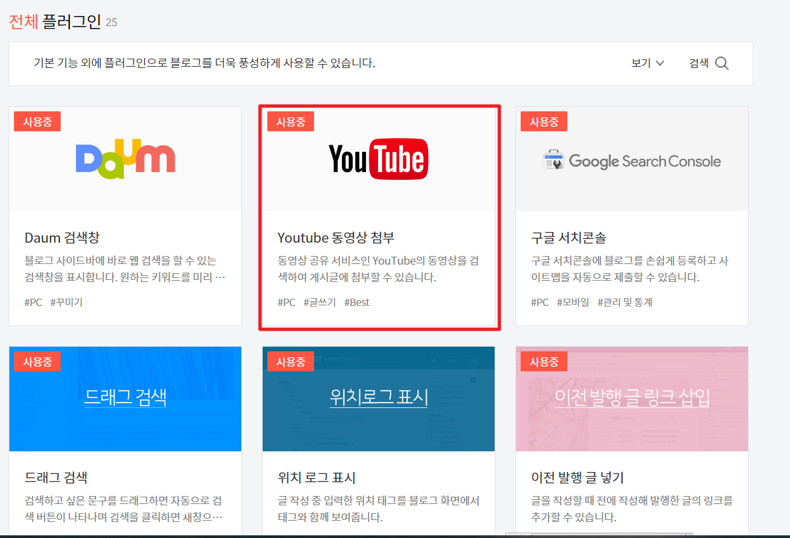
Task: Click the plugin count 25
Action: (111, 23)
